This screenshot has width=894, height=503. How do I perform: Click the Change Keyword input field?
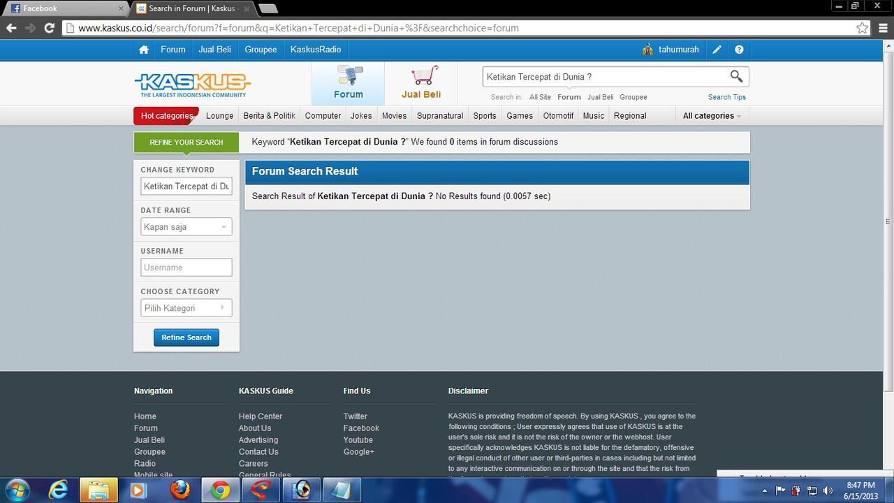[x=186, y=187]
